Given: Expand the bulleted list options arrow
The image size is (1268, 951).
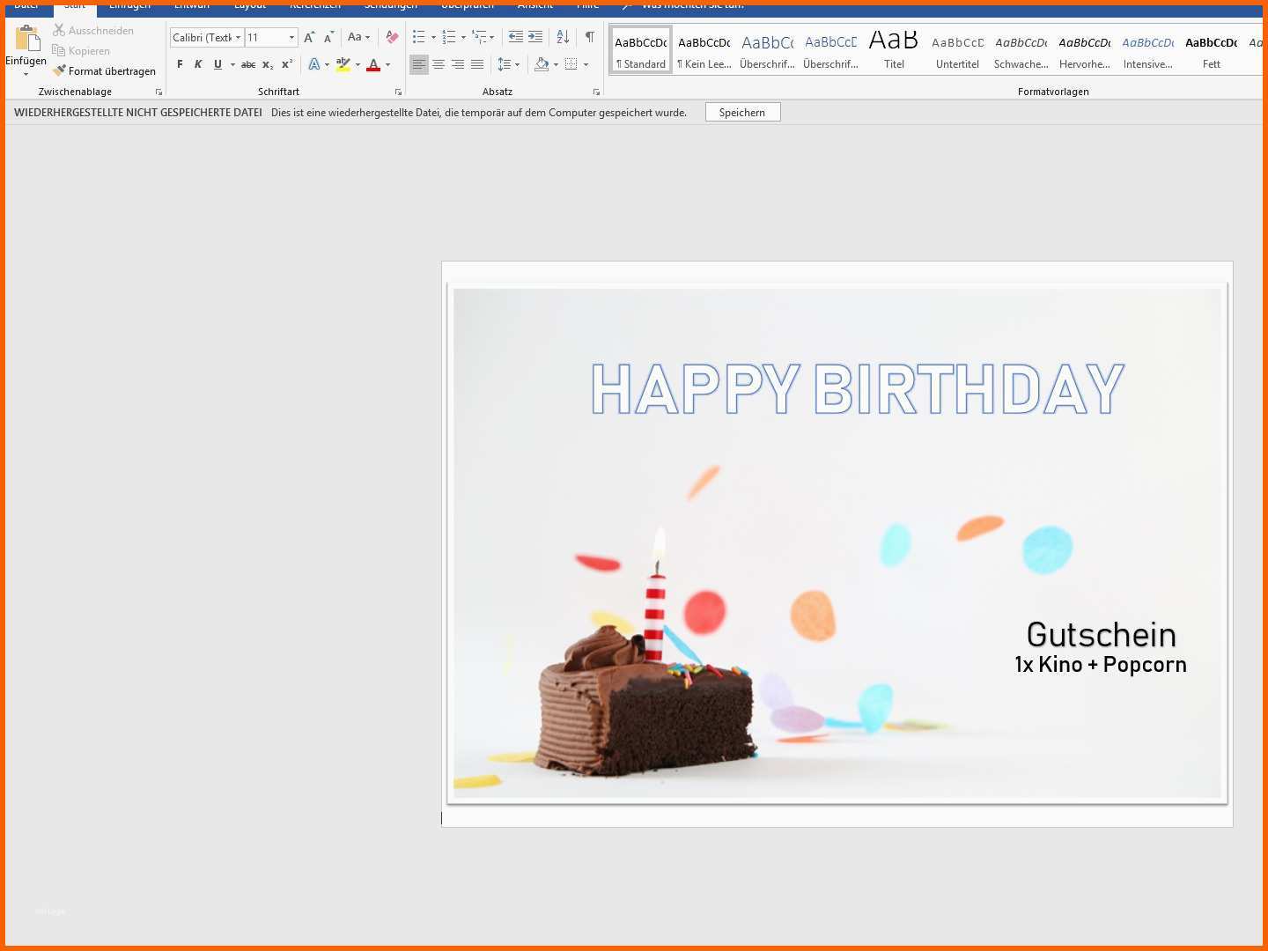Looking at the screenshot, I should 432,37.
